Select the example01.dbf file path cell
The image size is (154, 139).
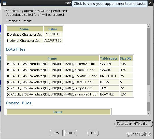click(x=53, y=94)
